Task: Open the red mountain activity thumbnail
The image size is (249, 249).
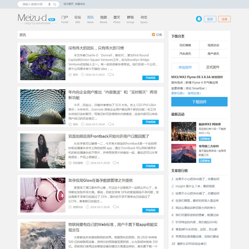Action: [183, 154]
